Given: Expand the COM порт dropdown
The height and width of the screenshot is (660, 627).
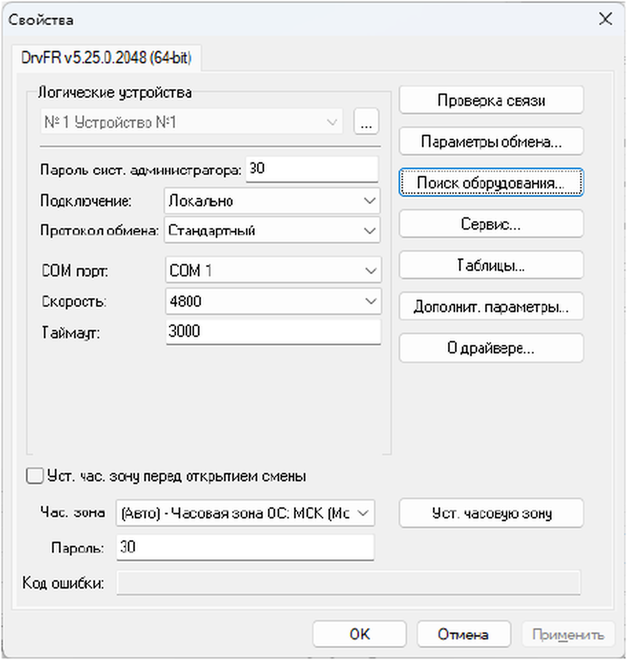Looking at the screenshot, I should coord(273,269).
